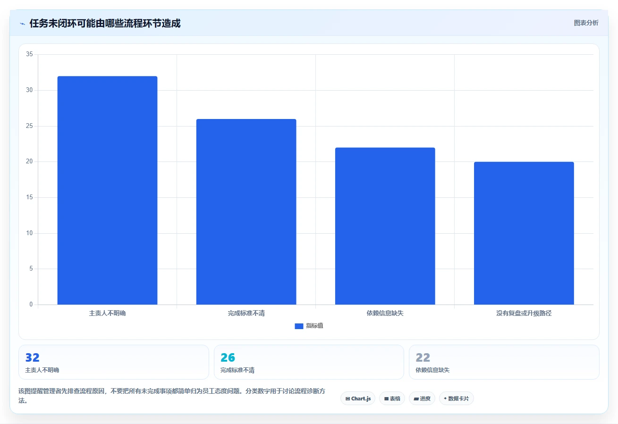This screenshot has width=618, height=424.
Task: Click the lightning icon beside the title
Action: point(23,24)
